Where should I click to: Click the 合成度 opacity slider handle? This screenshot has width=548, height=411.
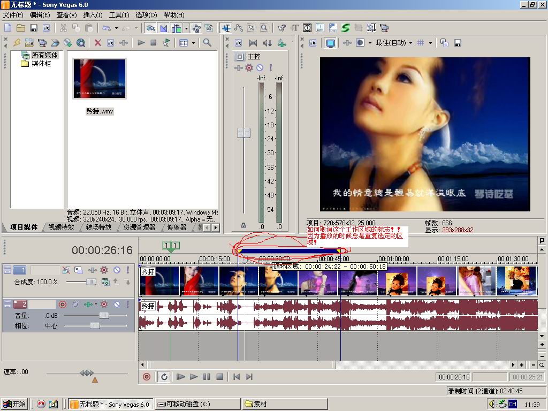click(x=91, y=281)
